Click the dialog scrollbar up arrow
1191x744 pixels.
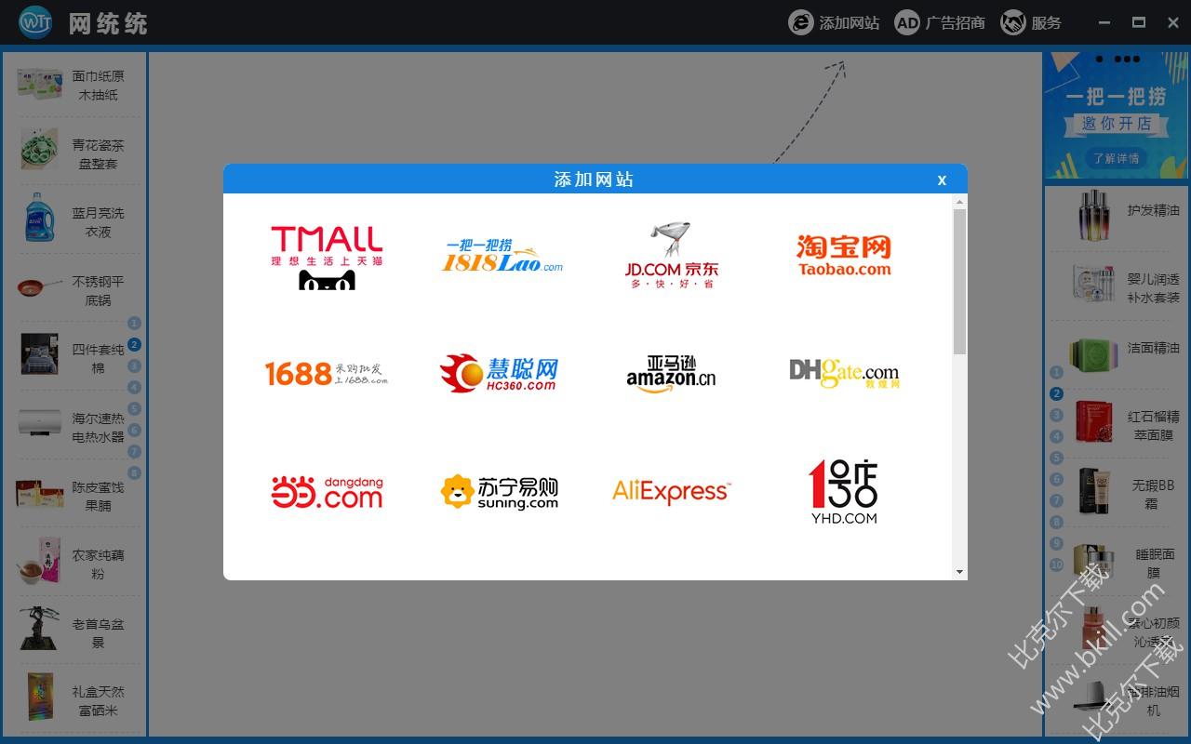point(960,201)
